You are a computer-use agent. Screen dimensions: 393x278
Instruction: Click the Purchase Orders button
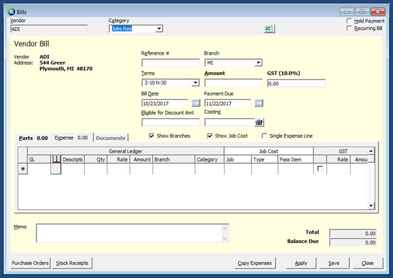pos(31,263)
